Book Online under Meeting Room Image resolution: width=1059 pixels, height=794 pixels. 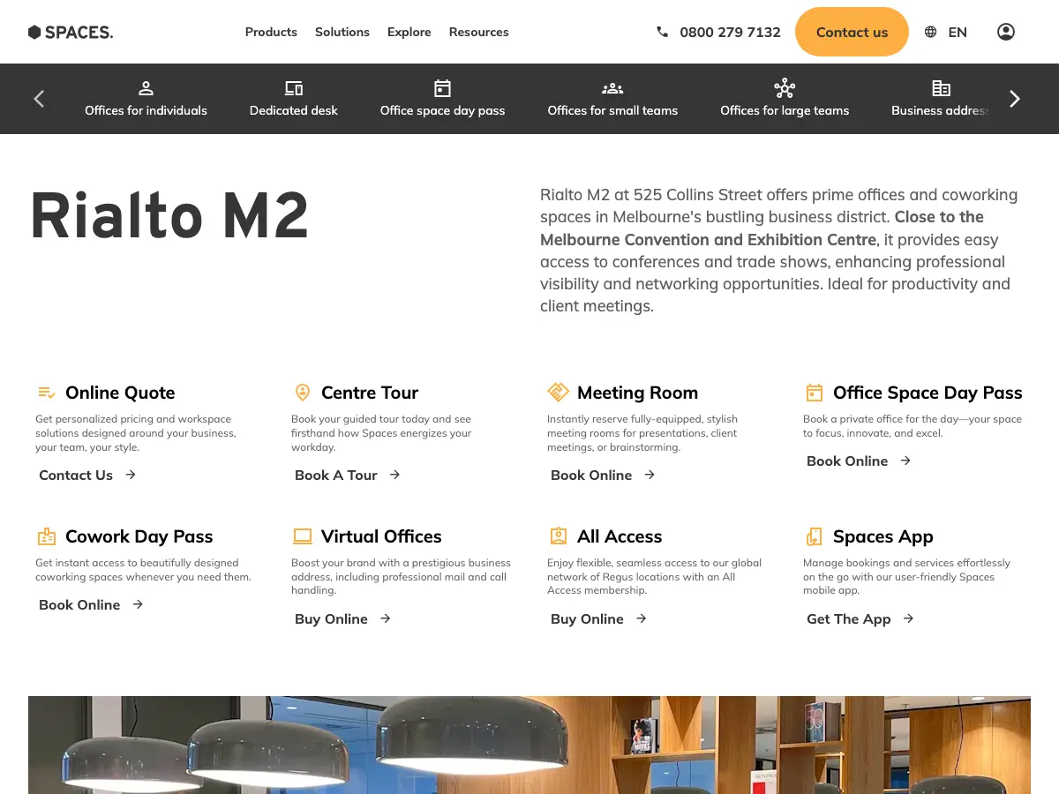[x=603, y=475]
